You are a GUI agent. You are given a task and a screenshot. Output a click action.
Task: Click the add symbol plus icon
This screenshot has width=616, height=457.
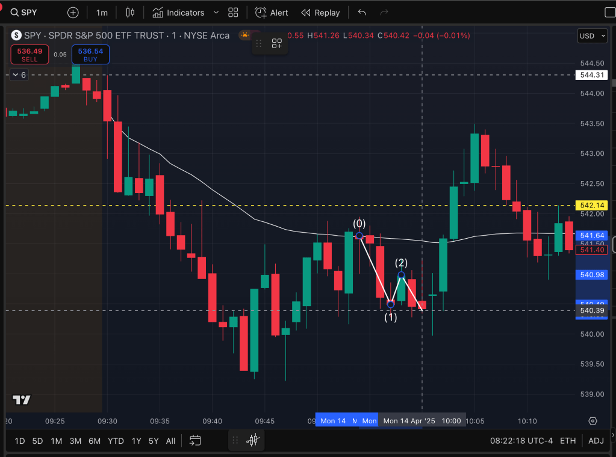tap(73, 13)
